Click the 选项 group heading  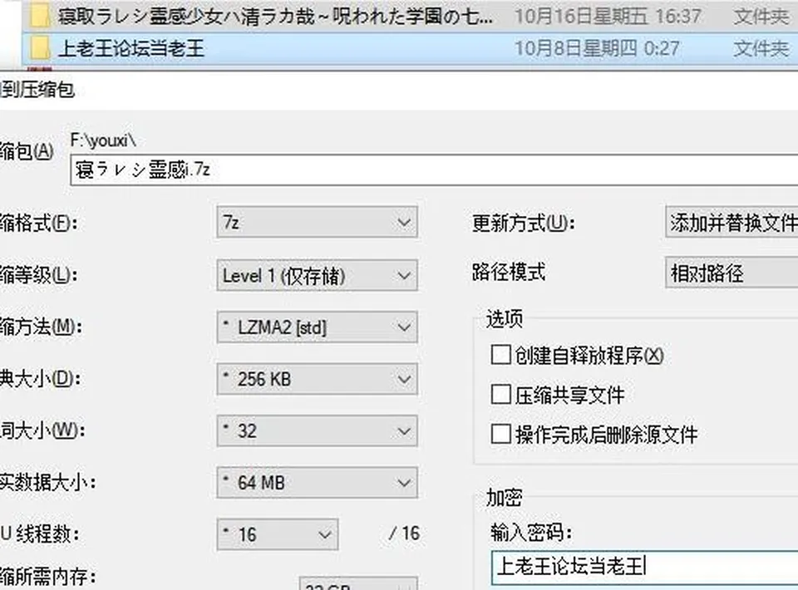pyautogui.click(x=505, y=319)
